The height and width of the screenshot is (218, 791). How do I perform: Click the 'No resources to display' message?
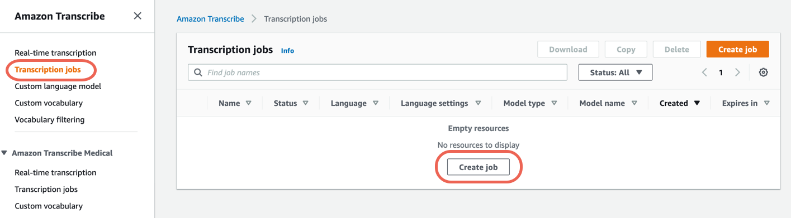479,145
